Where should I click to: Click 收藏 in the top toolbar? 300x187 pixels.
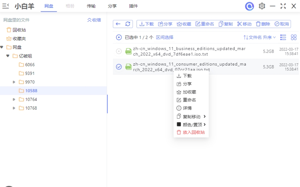point(184,24)
